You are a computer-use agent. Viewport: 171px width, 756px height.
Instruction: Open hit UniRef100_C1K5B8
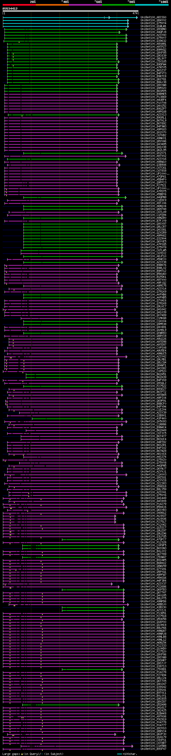pyautogui.click(x=153, y=746)
